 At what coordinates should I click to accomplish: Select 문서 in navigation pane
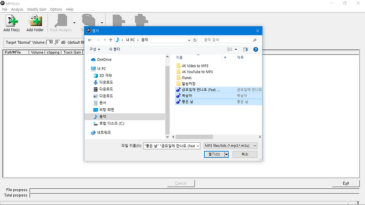pyautogui.click(x=100, y=102)
